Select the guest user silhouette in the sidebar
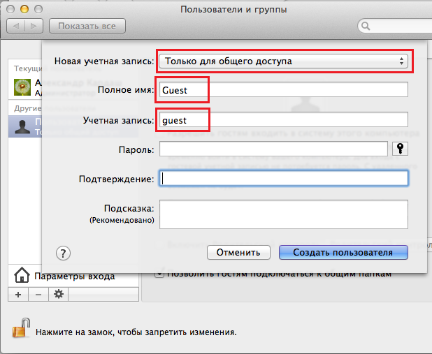The width and height of the screenshot is (432, 354). (22, 126)
